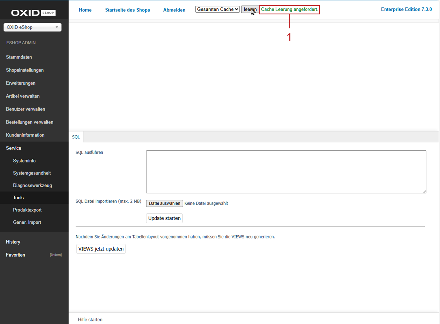Screen dimensions: 440x324
Task: Open Artikel verwalten menu
Action: [x=23, y=96]
